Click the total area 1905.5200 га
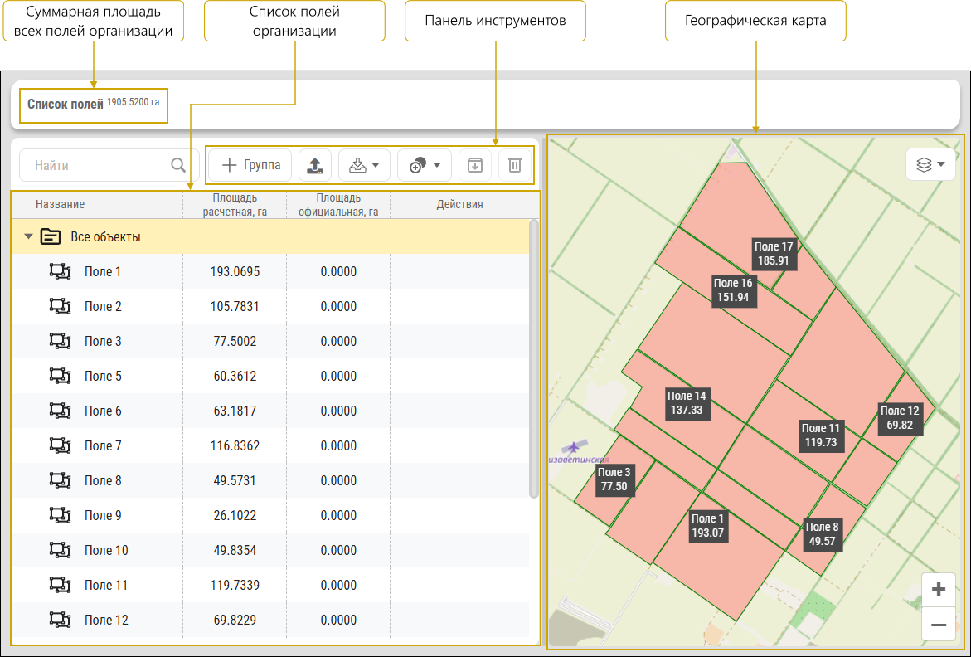The image size is (971, 657). (134, 101)
